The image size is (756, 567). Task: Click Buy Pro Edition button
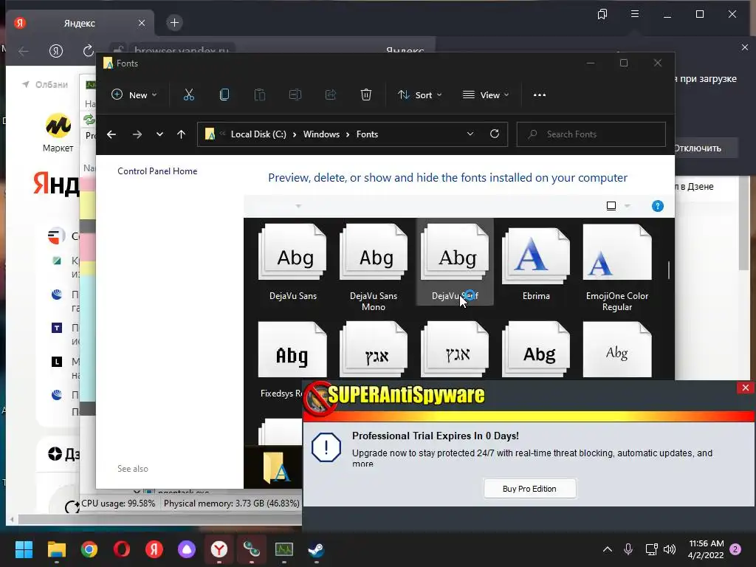pos(529,489)
